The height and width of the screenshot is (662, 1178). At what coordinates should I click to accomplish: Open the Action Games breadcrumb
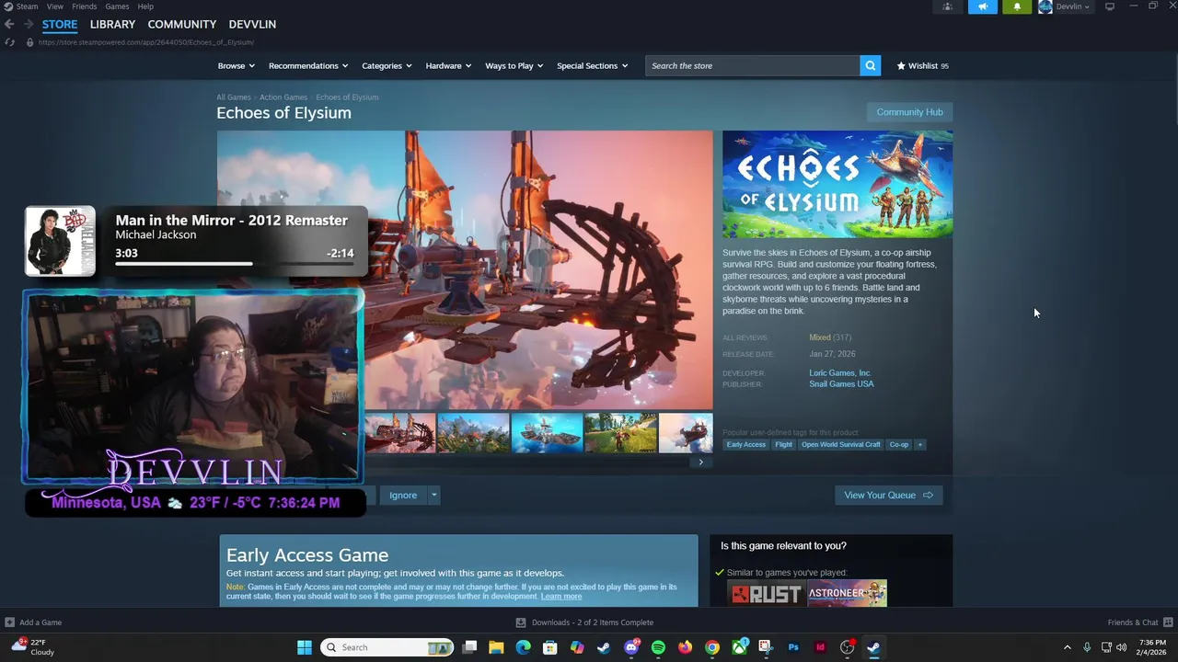[x=283, y=97]
